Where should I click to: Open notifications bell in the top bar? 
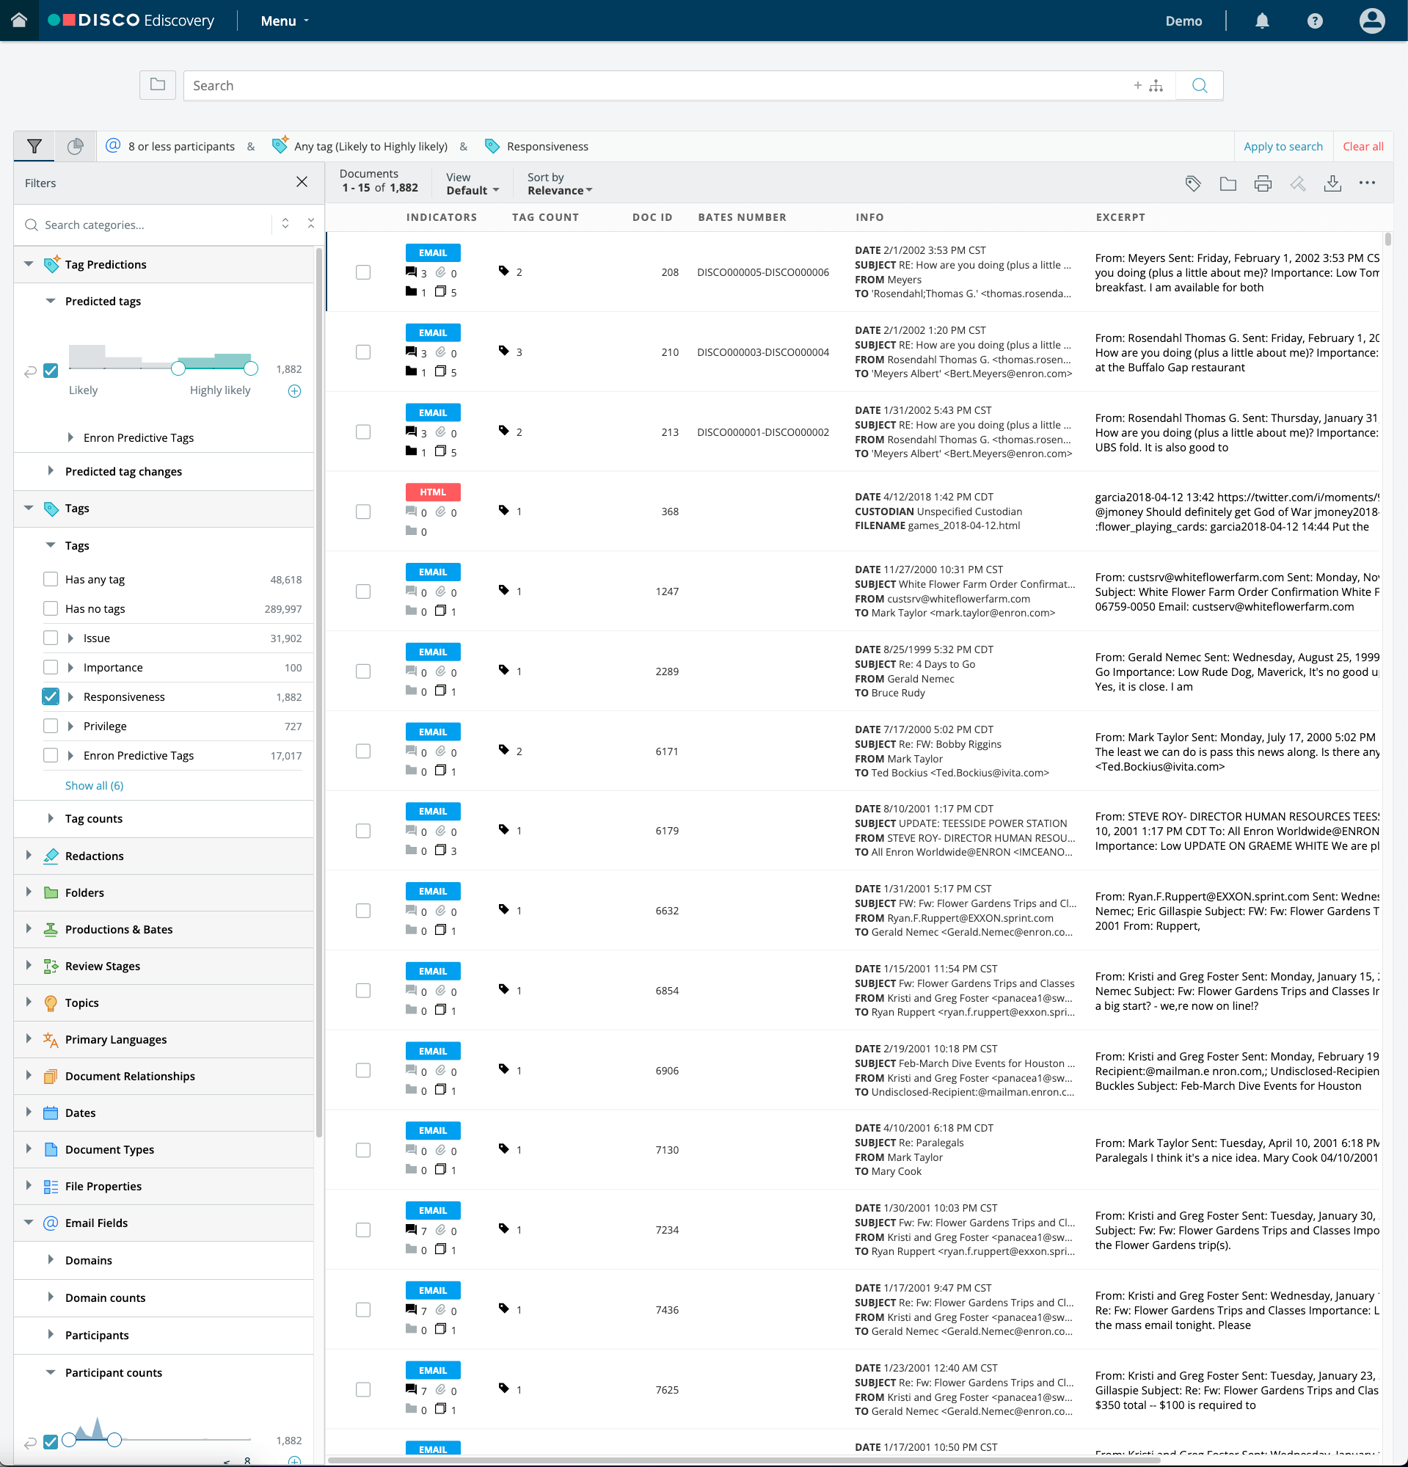(1261, 21)
